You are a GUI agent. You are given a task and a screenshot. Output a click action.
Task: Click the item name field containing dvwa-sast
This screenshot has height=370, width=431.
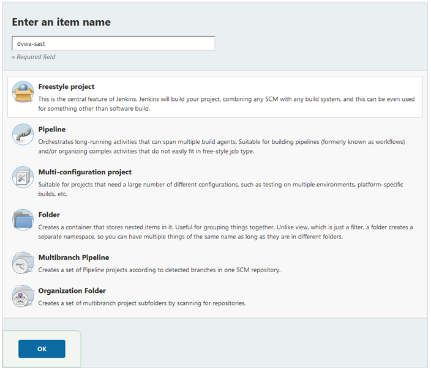(x=113, y=43)
